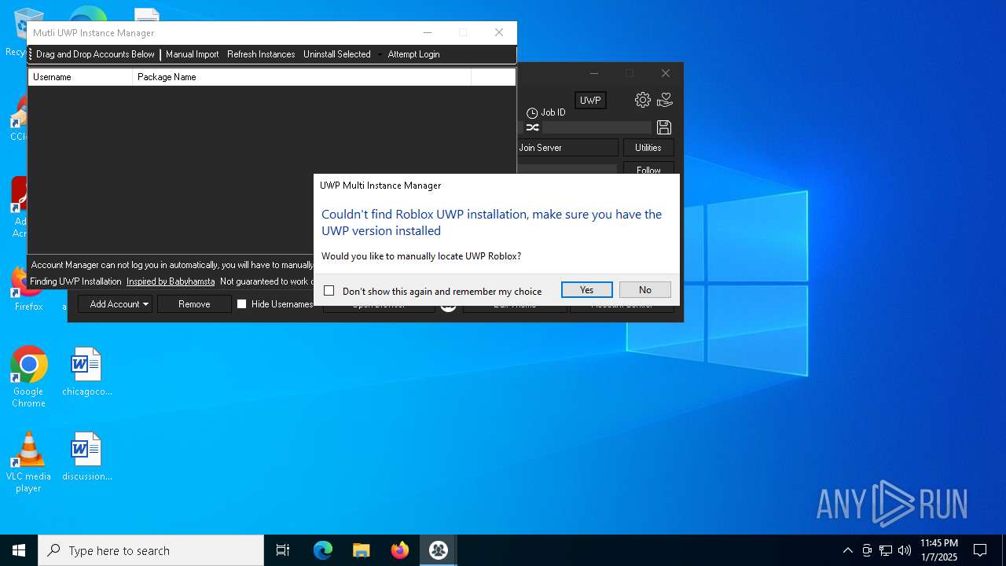Close the Multi UWP Instance Manager window

tap(499, 32)
